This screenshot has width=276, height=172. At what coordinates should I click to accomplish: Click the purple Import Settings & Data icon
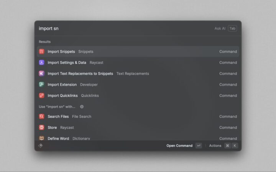coord(41,63)
